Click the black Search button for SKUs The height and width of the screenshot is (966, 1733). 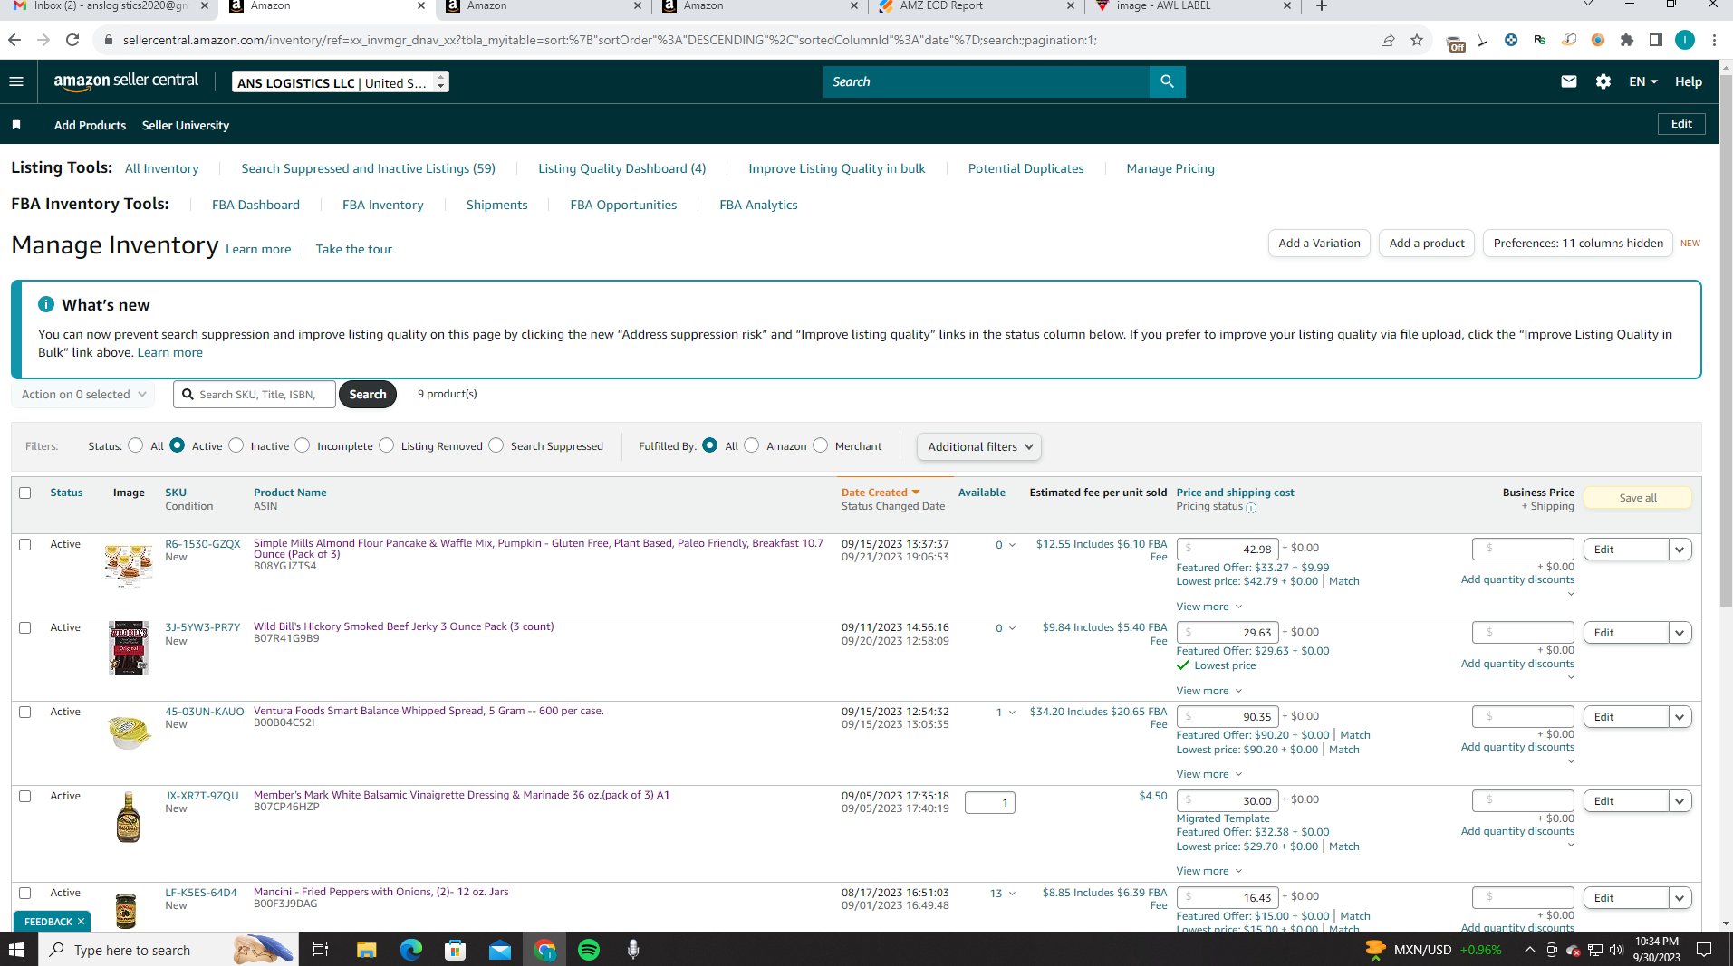coord(368,395)
